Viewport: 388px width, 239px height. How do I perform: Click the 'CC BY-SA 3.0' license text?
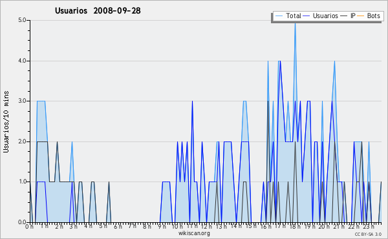368,234
